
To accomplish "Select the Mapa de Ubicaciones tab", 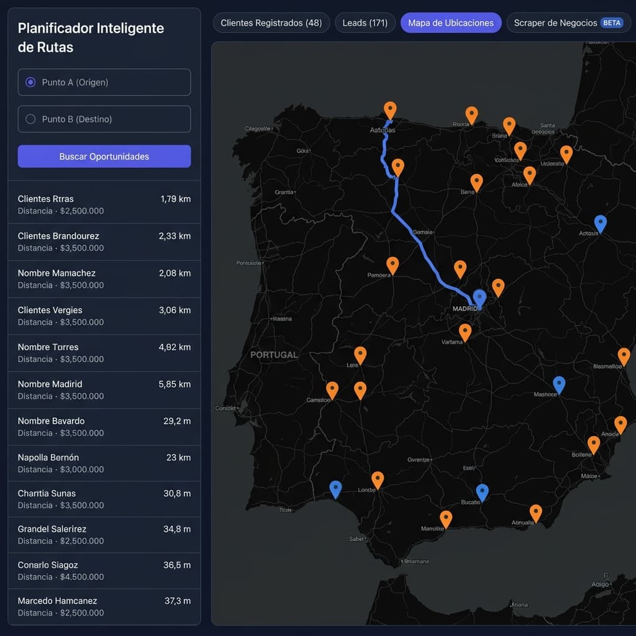I will (x=451, y=23).
